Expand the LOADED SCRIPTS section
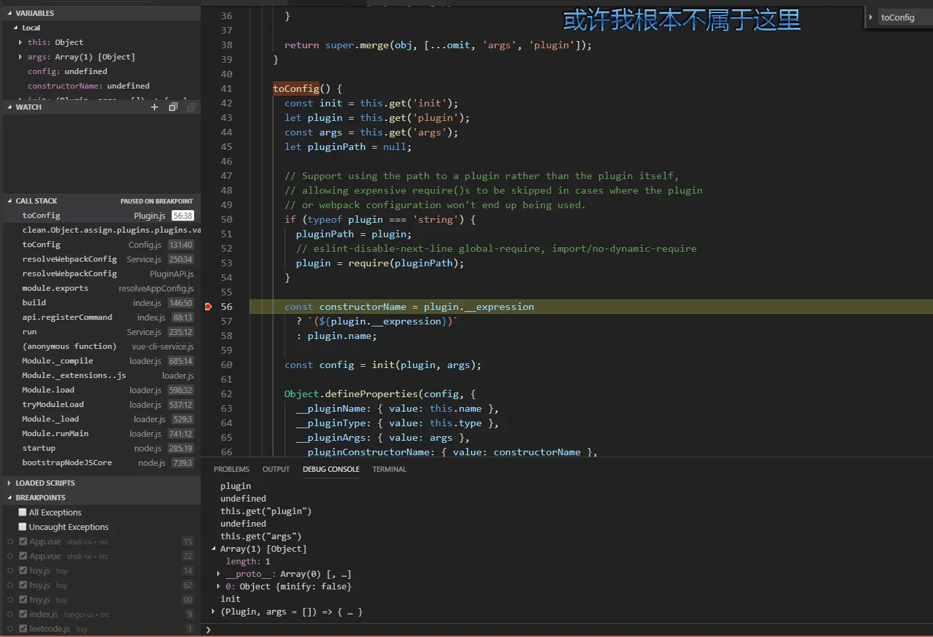Image resolution: width=933 pixels, height=637 pixels. tap(9, 483)
